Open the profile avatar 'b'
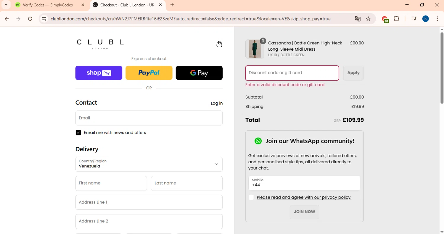Viewport: 444px width, 234px height. pos(425,19)
